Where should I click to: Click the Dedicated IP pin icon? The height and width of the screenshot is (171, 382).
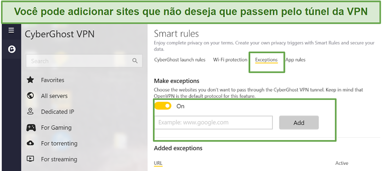pos(30,112)
